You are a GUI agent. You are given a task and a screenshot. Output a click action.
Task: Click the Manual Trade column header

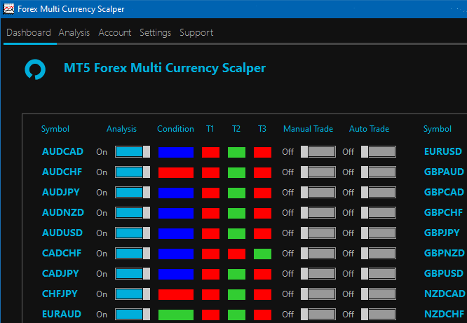(309, 129)
